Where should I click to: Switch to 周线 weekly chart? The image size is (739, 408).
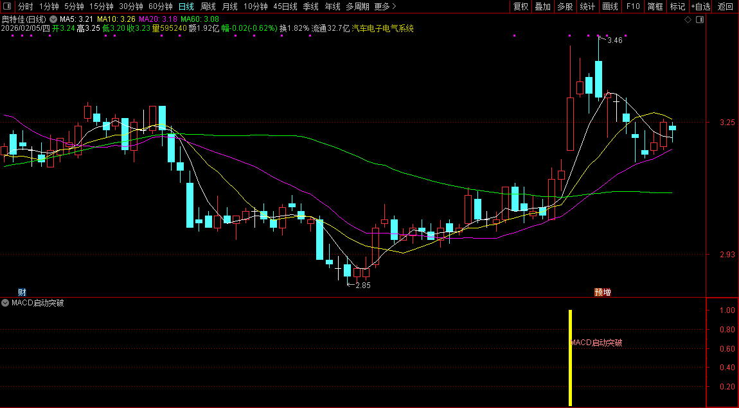tap(208, 6)
